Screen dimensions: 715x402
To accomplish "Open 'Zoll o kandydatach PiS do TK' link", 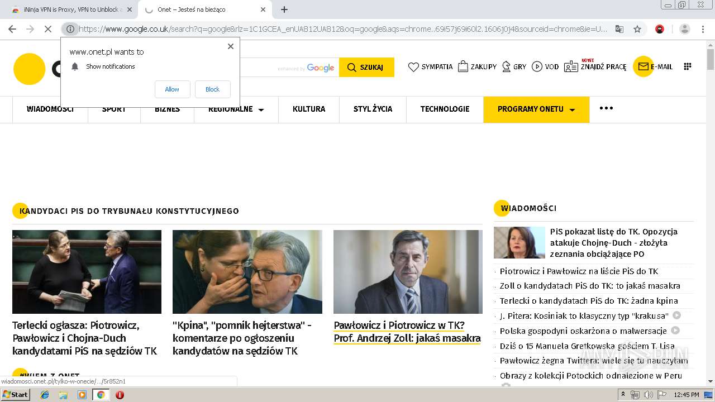I will point(590,286).
